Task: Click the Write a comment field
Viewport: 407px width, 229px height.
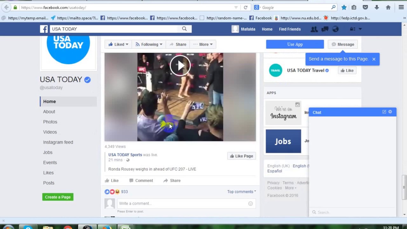Action: (x=186, y=204)
